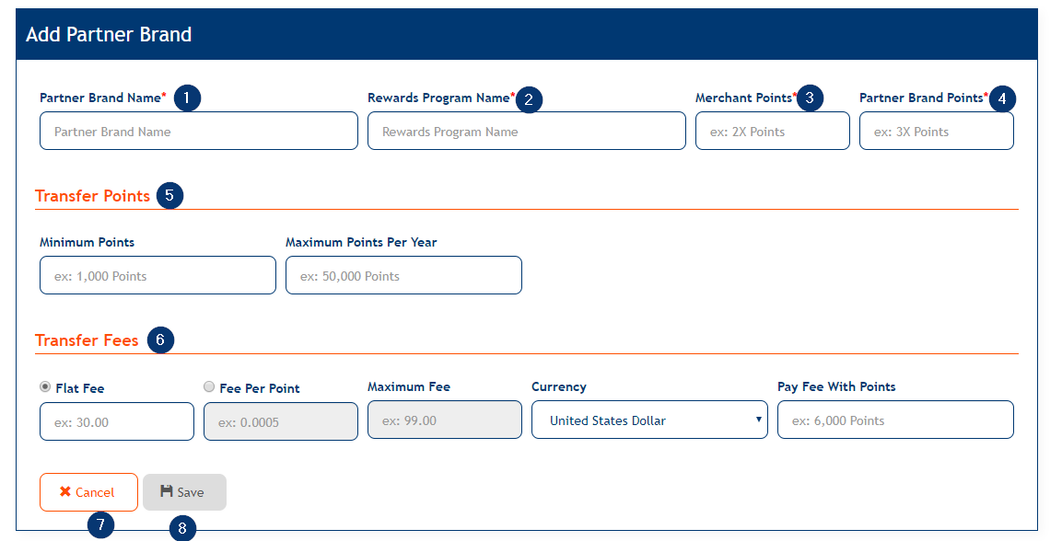Click the number 3 callout badge
Screen dimensions: 1062x541
[x=810, y=98]
